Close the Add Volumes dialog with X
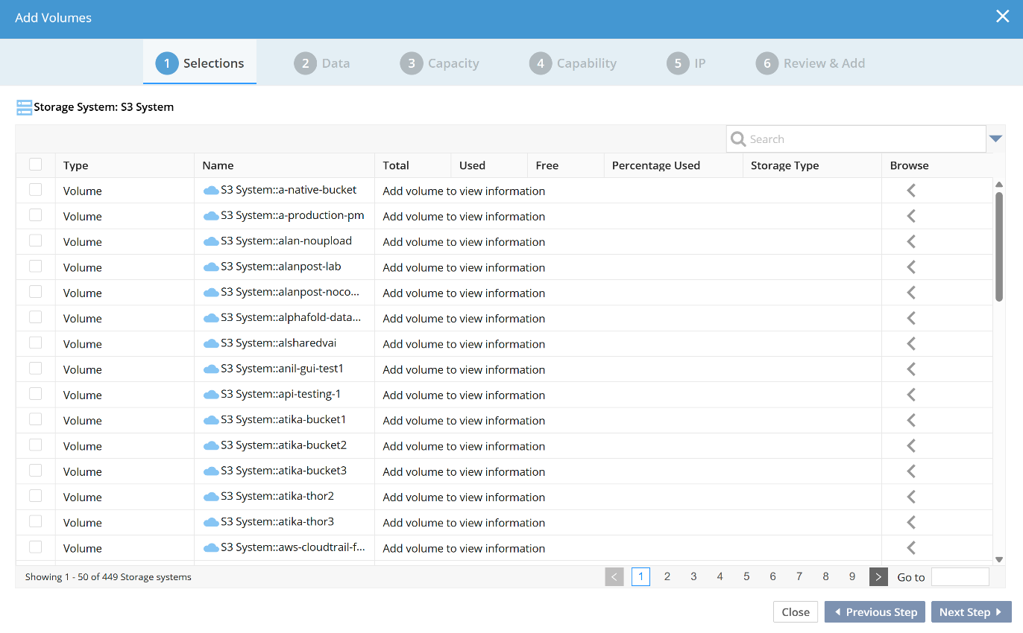 [x=1002, y=16]
